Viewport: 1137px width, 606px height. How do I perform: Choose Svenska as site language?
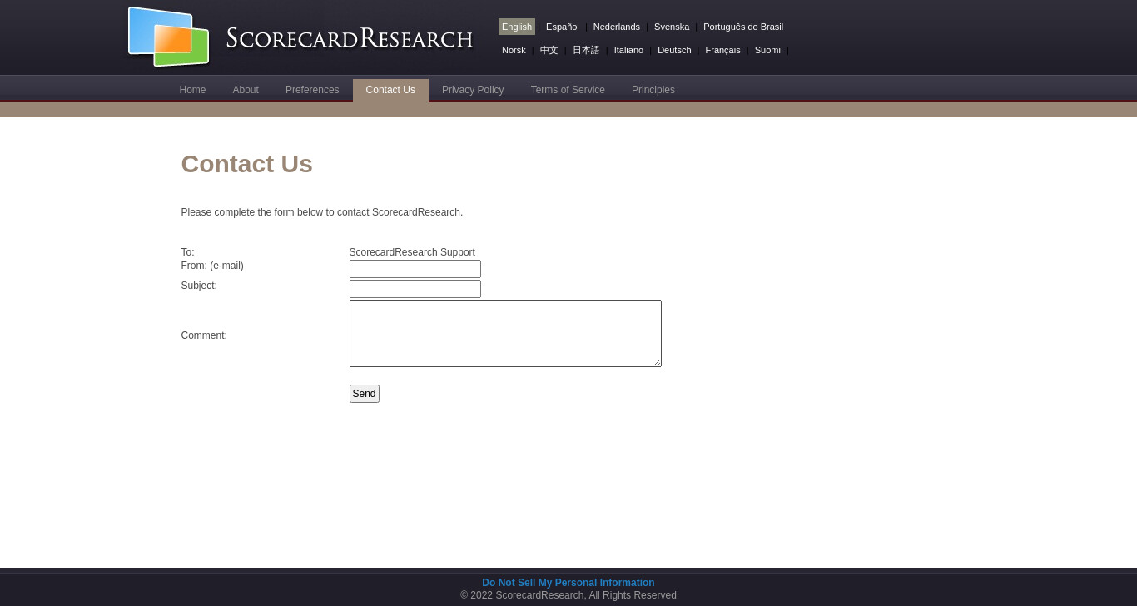click(672, 27)
